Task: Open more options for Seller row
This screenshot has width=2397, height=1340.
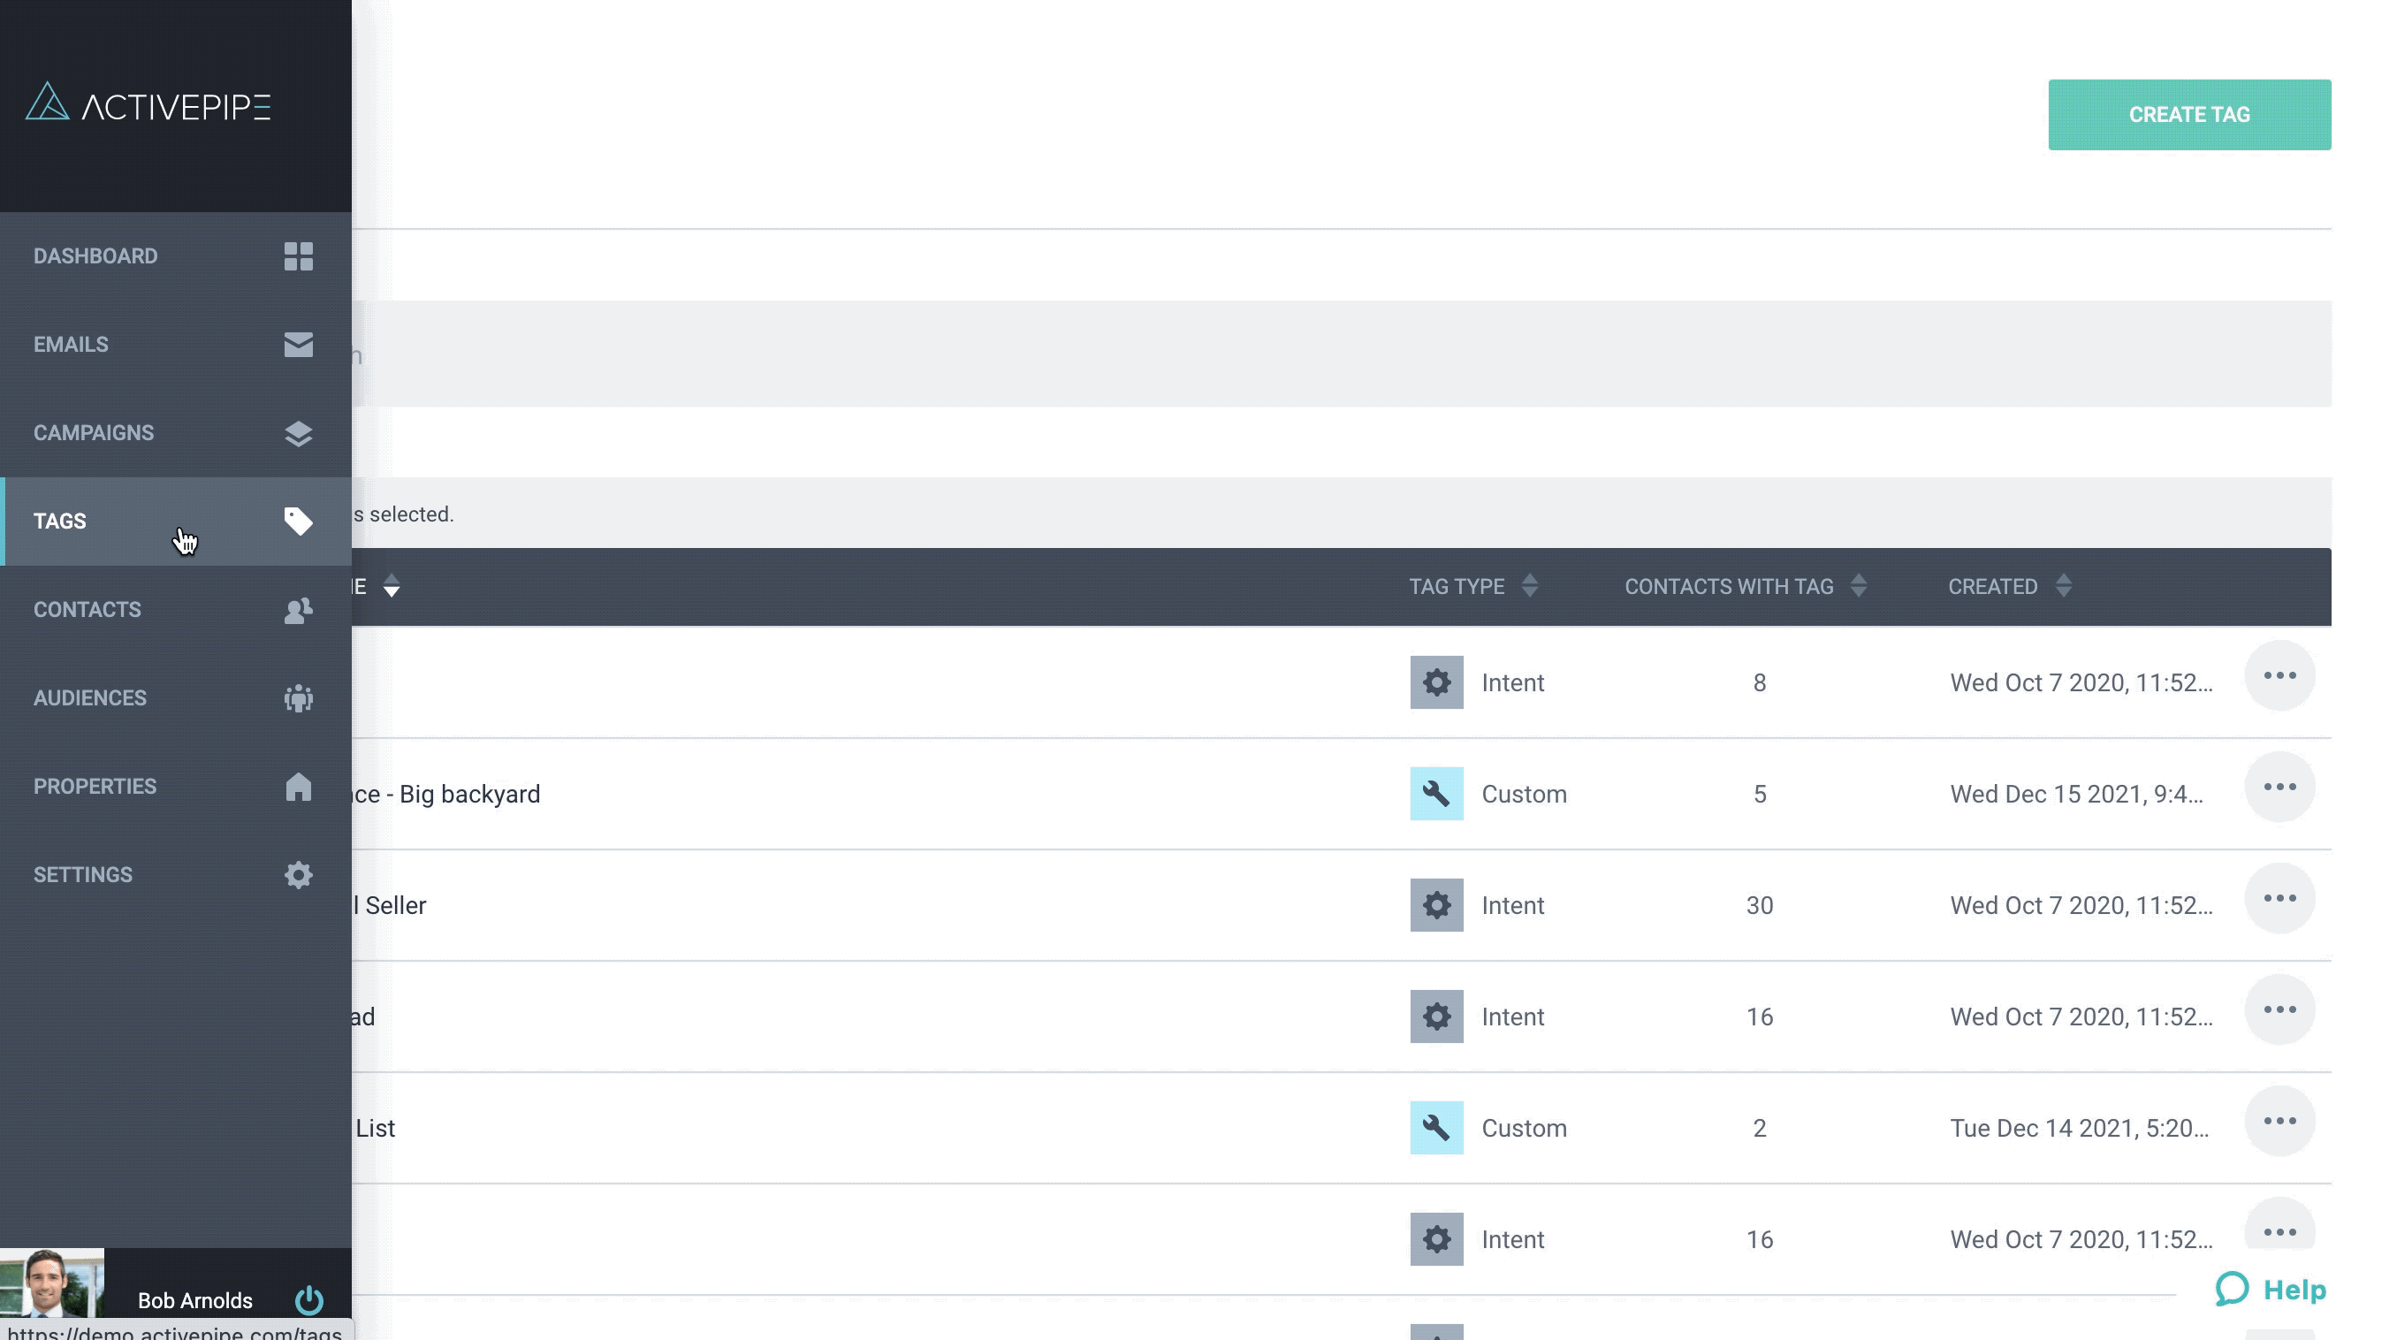Action: (x=2279, y=898)
